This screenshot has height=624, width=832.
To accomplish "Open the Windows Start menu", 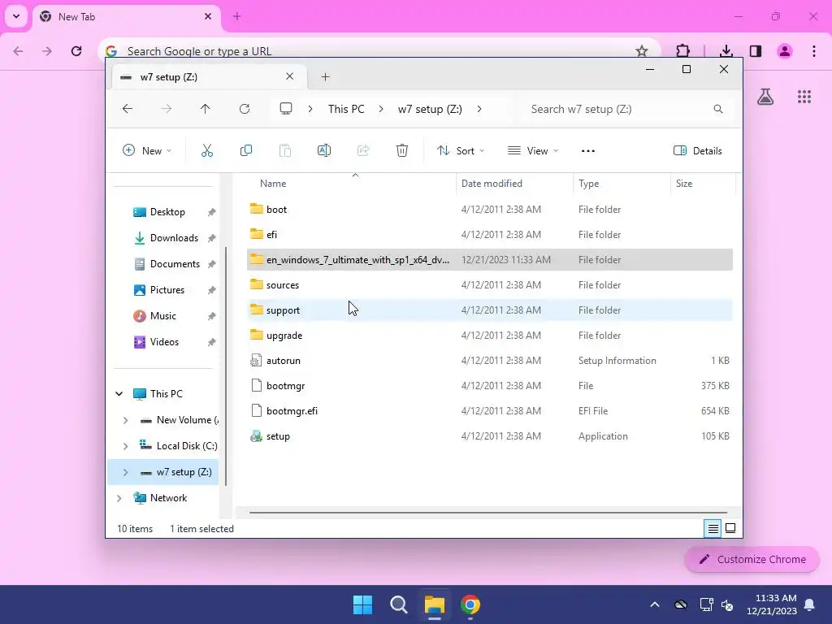I will (363, 604).
